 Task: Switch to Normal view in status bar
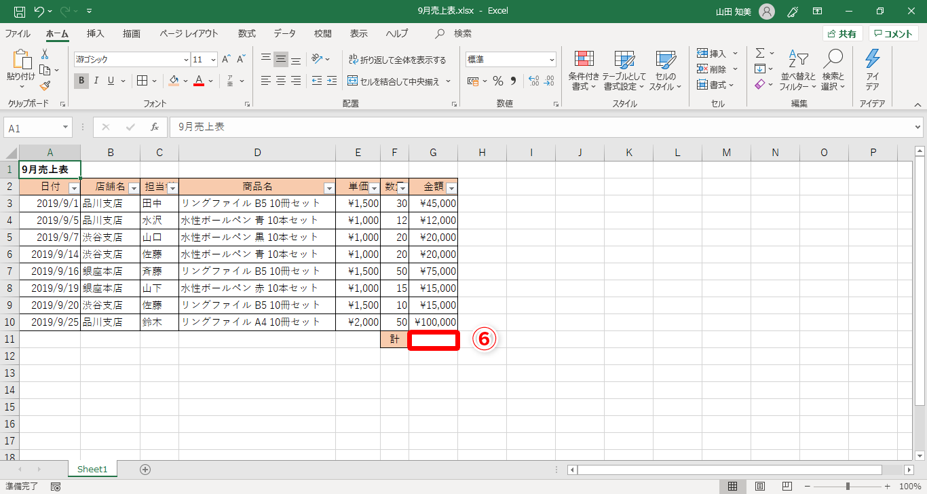coord(733,487)
